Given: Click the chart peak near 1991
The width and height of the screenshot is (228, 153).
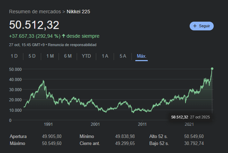Looking at the screenshot, I should pos(44,81).
